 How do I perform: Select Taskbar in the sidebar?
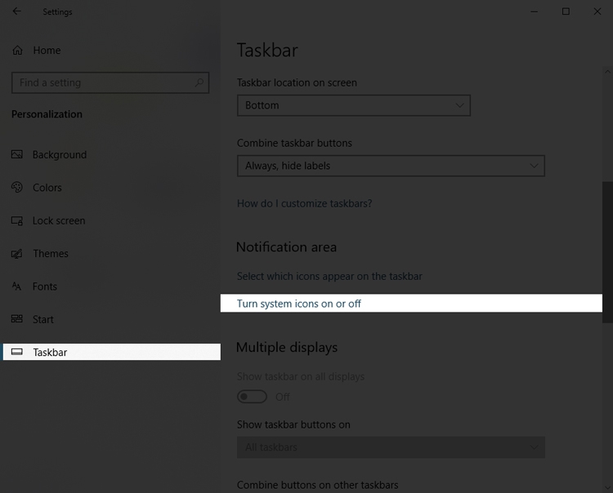coord(112,352)
